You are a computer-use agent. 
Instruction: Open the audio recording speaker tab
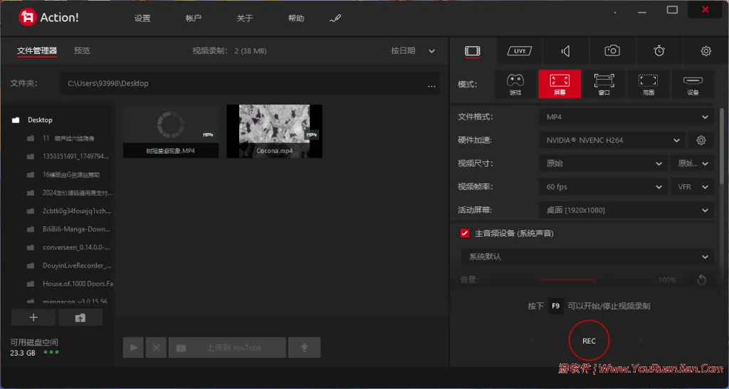coord(565,51)
